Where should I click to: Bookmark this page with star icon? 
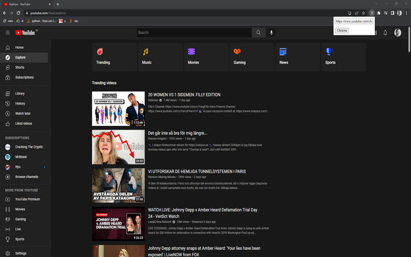[363, 13]
